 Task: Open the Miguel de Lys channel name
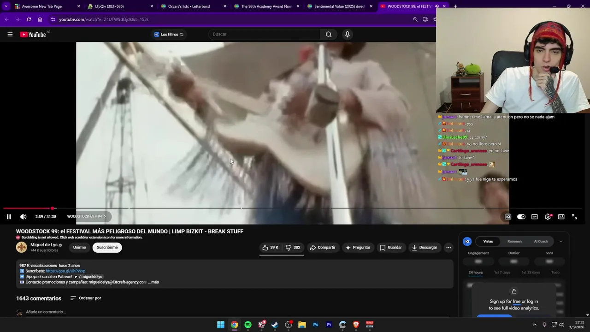44,245
